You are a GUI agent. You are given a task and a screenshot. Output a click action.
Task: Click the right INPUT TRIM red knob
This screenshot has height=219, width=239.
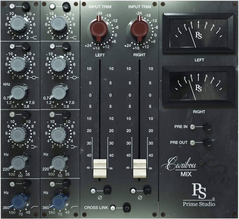click(x=140, y=29)
